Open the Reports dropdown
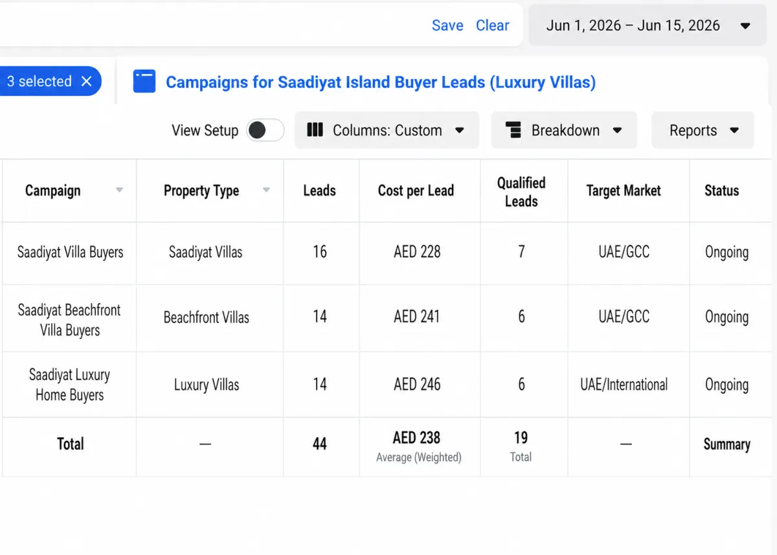This screenshot has height=555, width=777. coord(703,130)
